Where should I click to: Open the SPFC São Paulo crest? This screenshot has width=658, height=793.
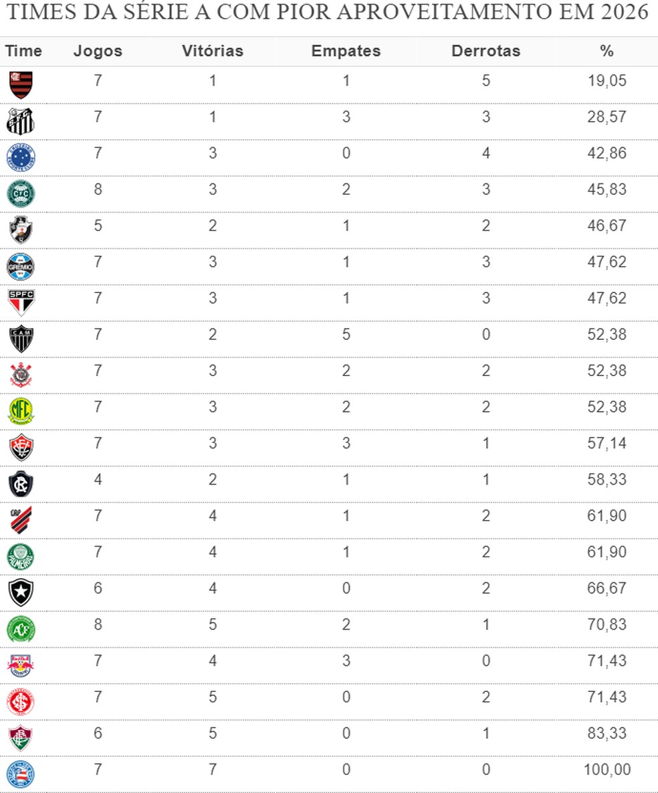click(21, 302)
